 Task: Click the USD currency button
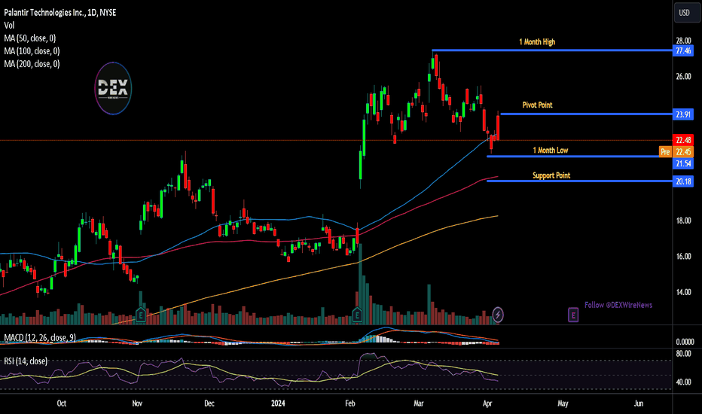coord(687,13)
